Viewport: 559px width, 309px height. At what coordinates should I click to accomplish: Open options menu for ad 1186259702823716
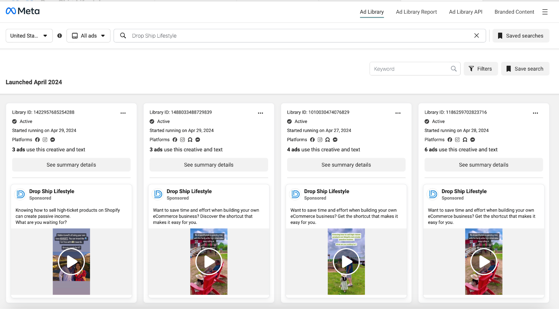tap(536, 113)
